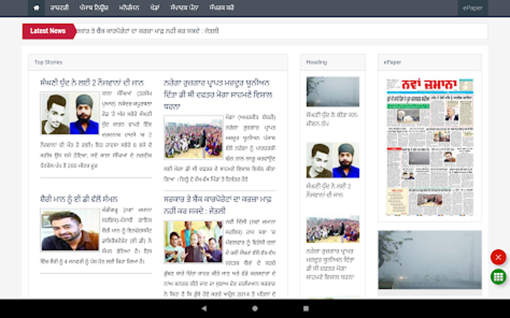Viewport: 510px width, 318px height.
Task: Click the Heading panel header
Action: pos(332,62)
